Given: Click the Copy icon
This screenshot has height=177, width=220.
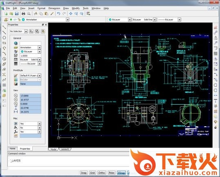Looking at the screenshot, I should (41, 13).
